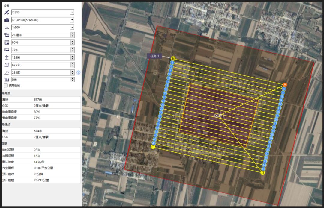
Task: Enable the 变高航线 checkbox
Action: click(6, 86)
